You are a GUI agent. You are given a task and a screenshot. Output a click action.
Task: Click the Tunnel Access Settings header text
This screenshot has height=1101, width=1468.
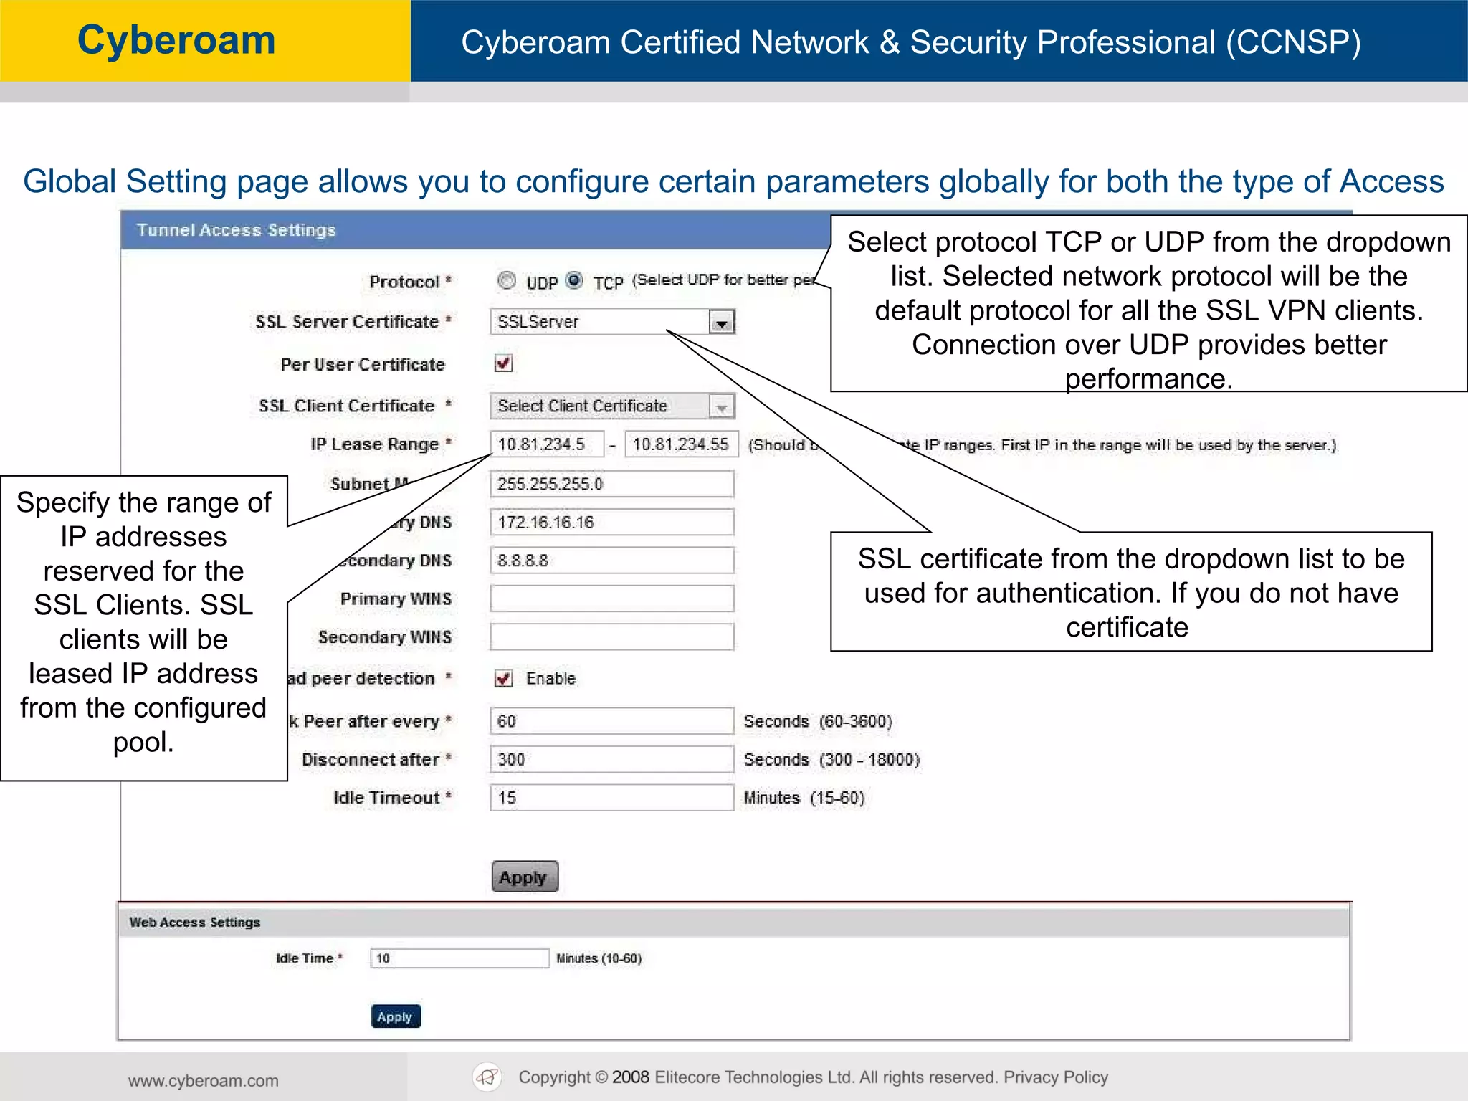tap(236, 230)
